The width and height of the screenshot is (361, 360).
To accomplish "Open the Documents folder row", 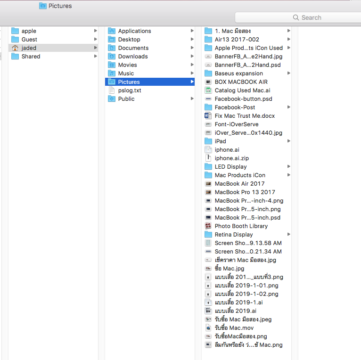I will tap(150, 48).
